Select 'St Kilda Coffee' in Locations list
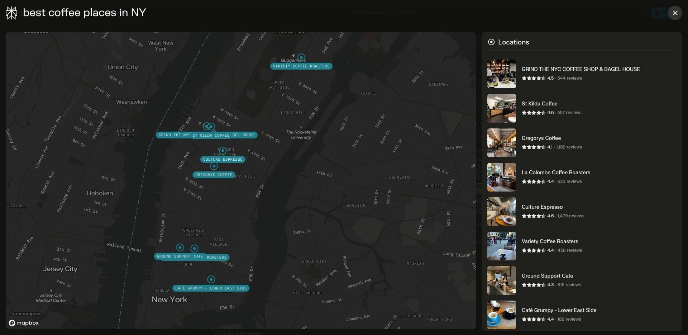This screenshot has width=688, height=335. pos(540,104)
